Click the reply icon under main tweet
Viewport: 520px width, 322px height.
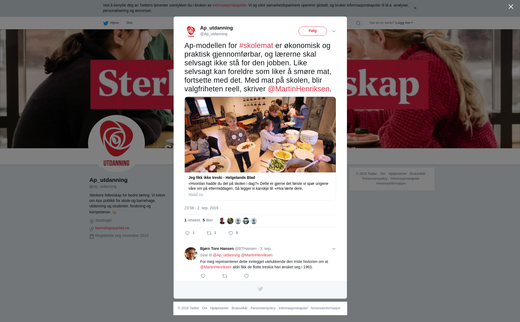click(x=187, y=233)
